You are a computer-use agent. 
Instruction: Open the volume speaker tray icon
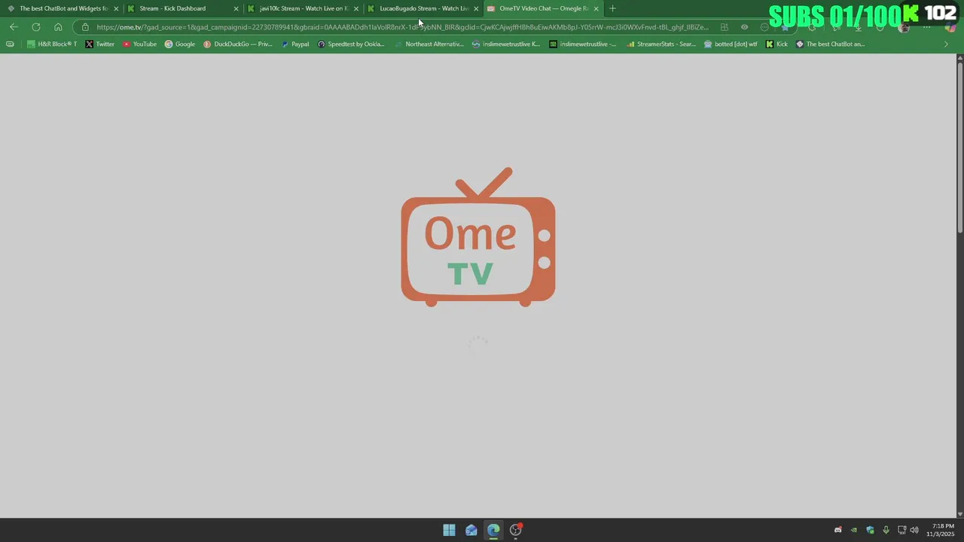pos(914,530)
